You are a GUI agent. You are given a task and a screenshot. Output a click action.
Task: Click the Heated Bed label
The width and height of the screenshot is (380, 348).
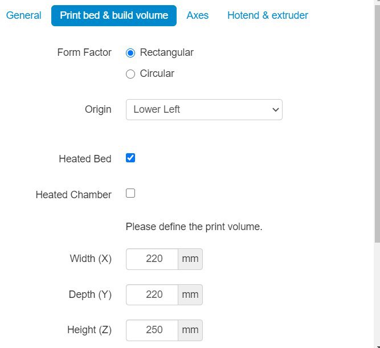tap(85, 159)
